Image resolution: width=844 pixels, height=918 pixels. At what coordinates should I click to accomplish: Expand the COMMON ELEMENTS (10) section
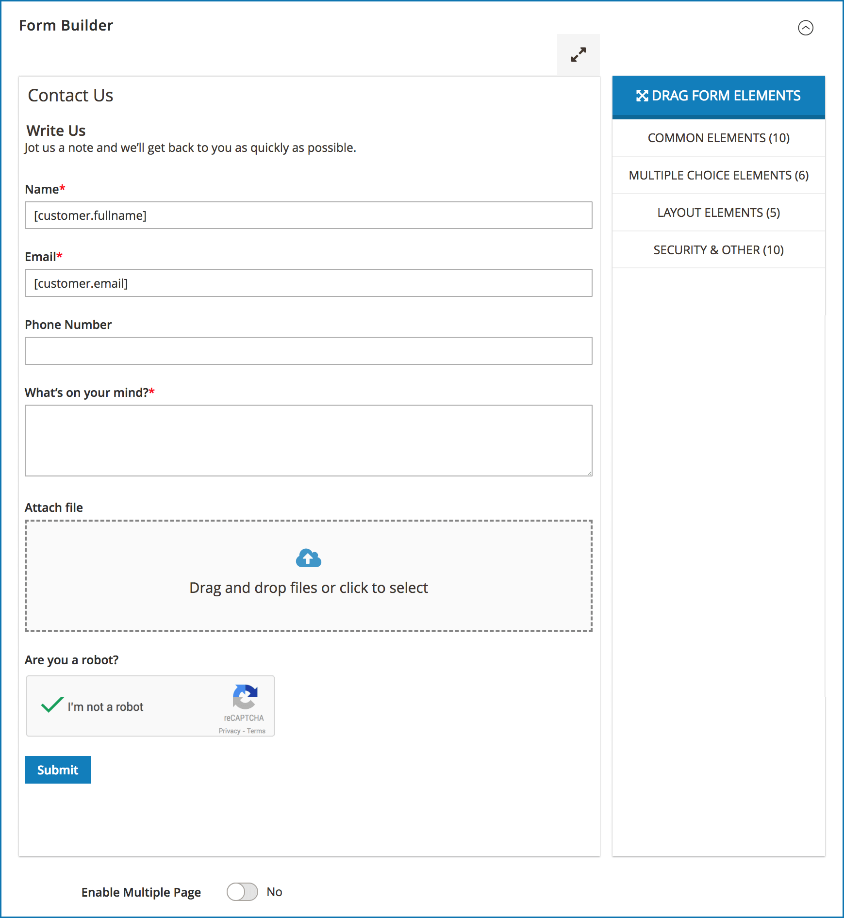tap(718, 138)
